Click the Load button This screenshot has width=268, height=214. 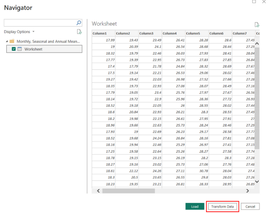(x=195, y=207)
